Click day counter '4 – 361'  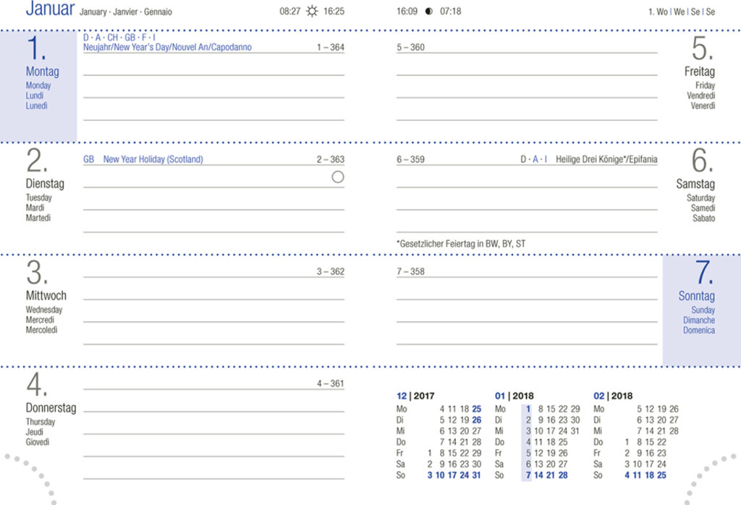pyautogui.click(x=330, y=383)
